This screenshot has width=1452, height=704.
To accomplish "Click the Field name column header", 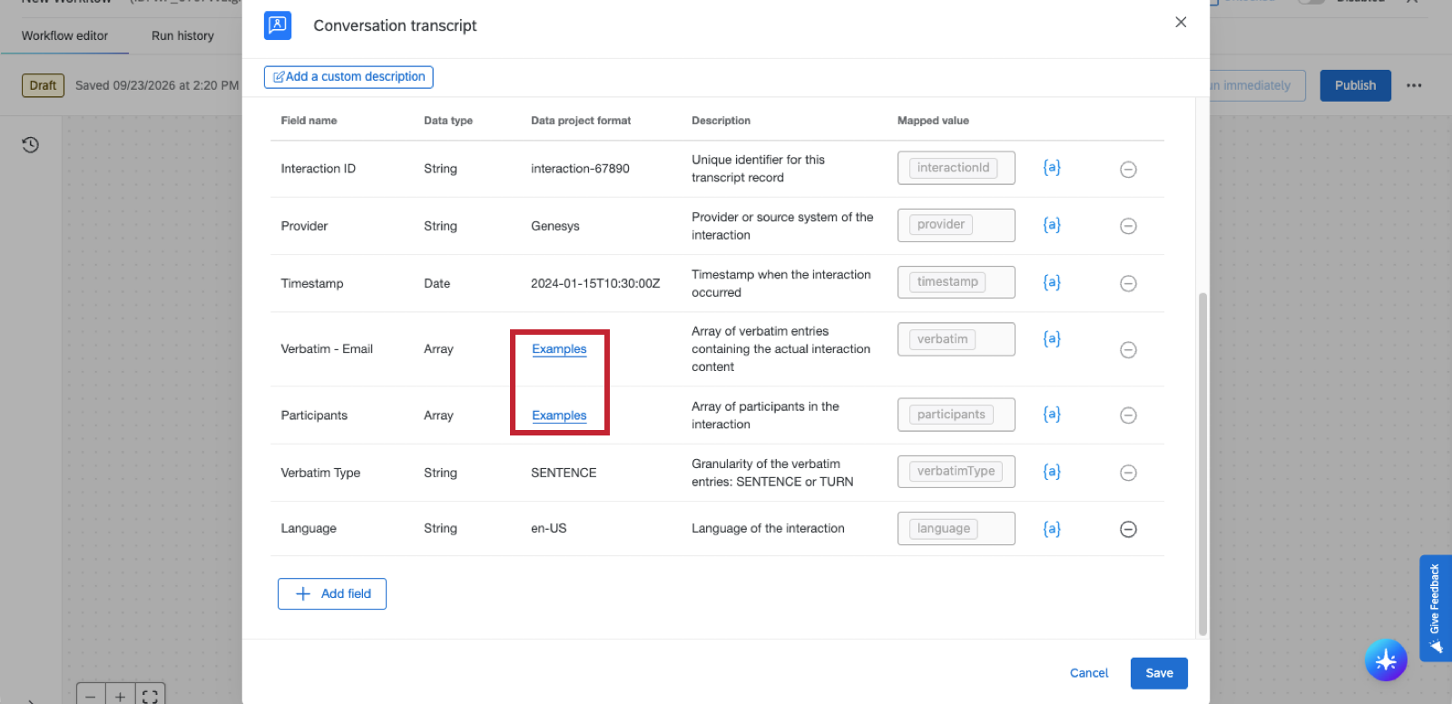I will click(x=309, y=121).
